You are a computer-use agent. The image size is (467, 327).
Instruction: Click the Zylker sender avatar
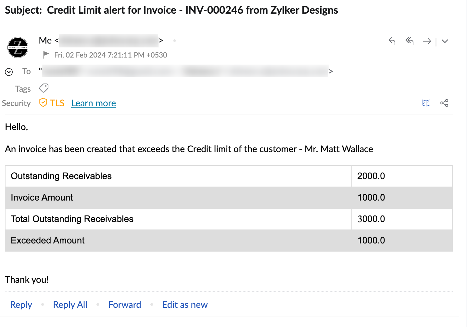pyautogui.click(x=18, y=47)
